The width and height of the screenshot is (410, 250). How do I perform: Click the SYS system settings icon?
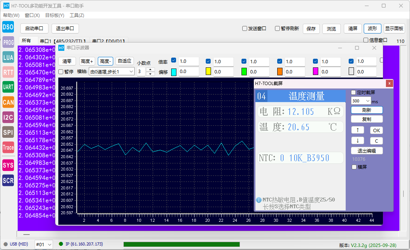tap(8, 165)
